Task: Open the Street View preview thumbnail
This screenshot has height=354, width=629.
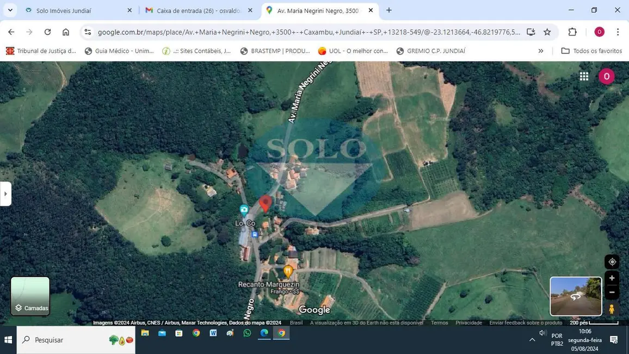Action: pos(575,295)
